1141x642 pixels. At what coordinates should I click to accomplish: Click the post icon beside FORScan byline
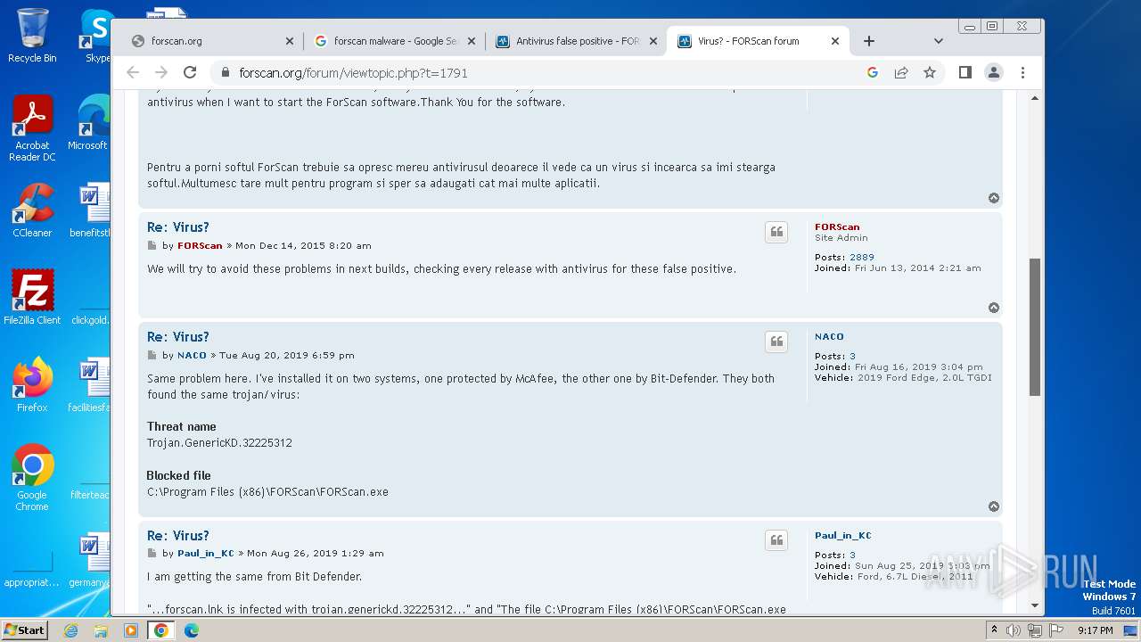click(x=152, y=246)
